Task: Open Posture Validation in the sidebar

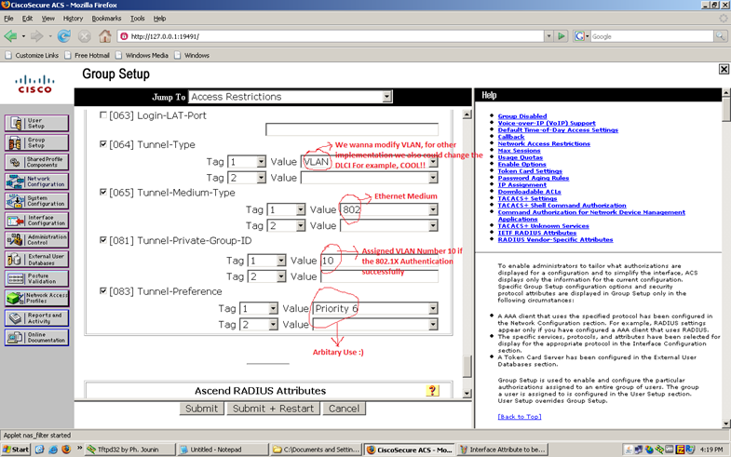Action: (37, 278)
